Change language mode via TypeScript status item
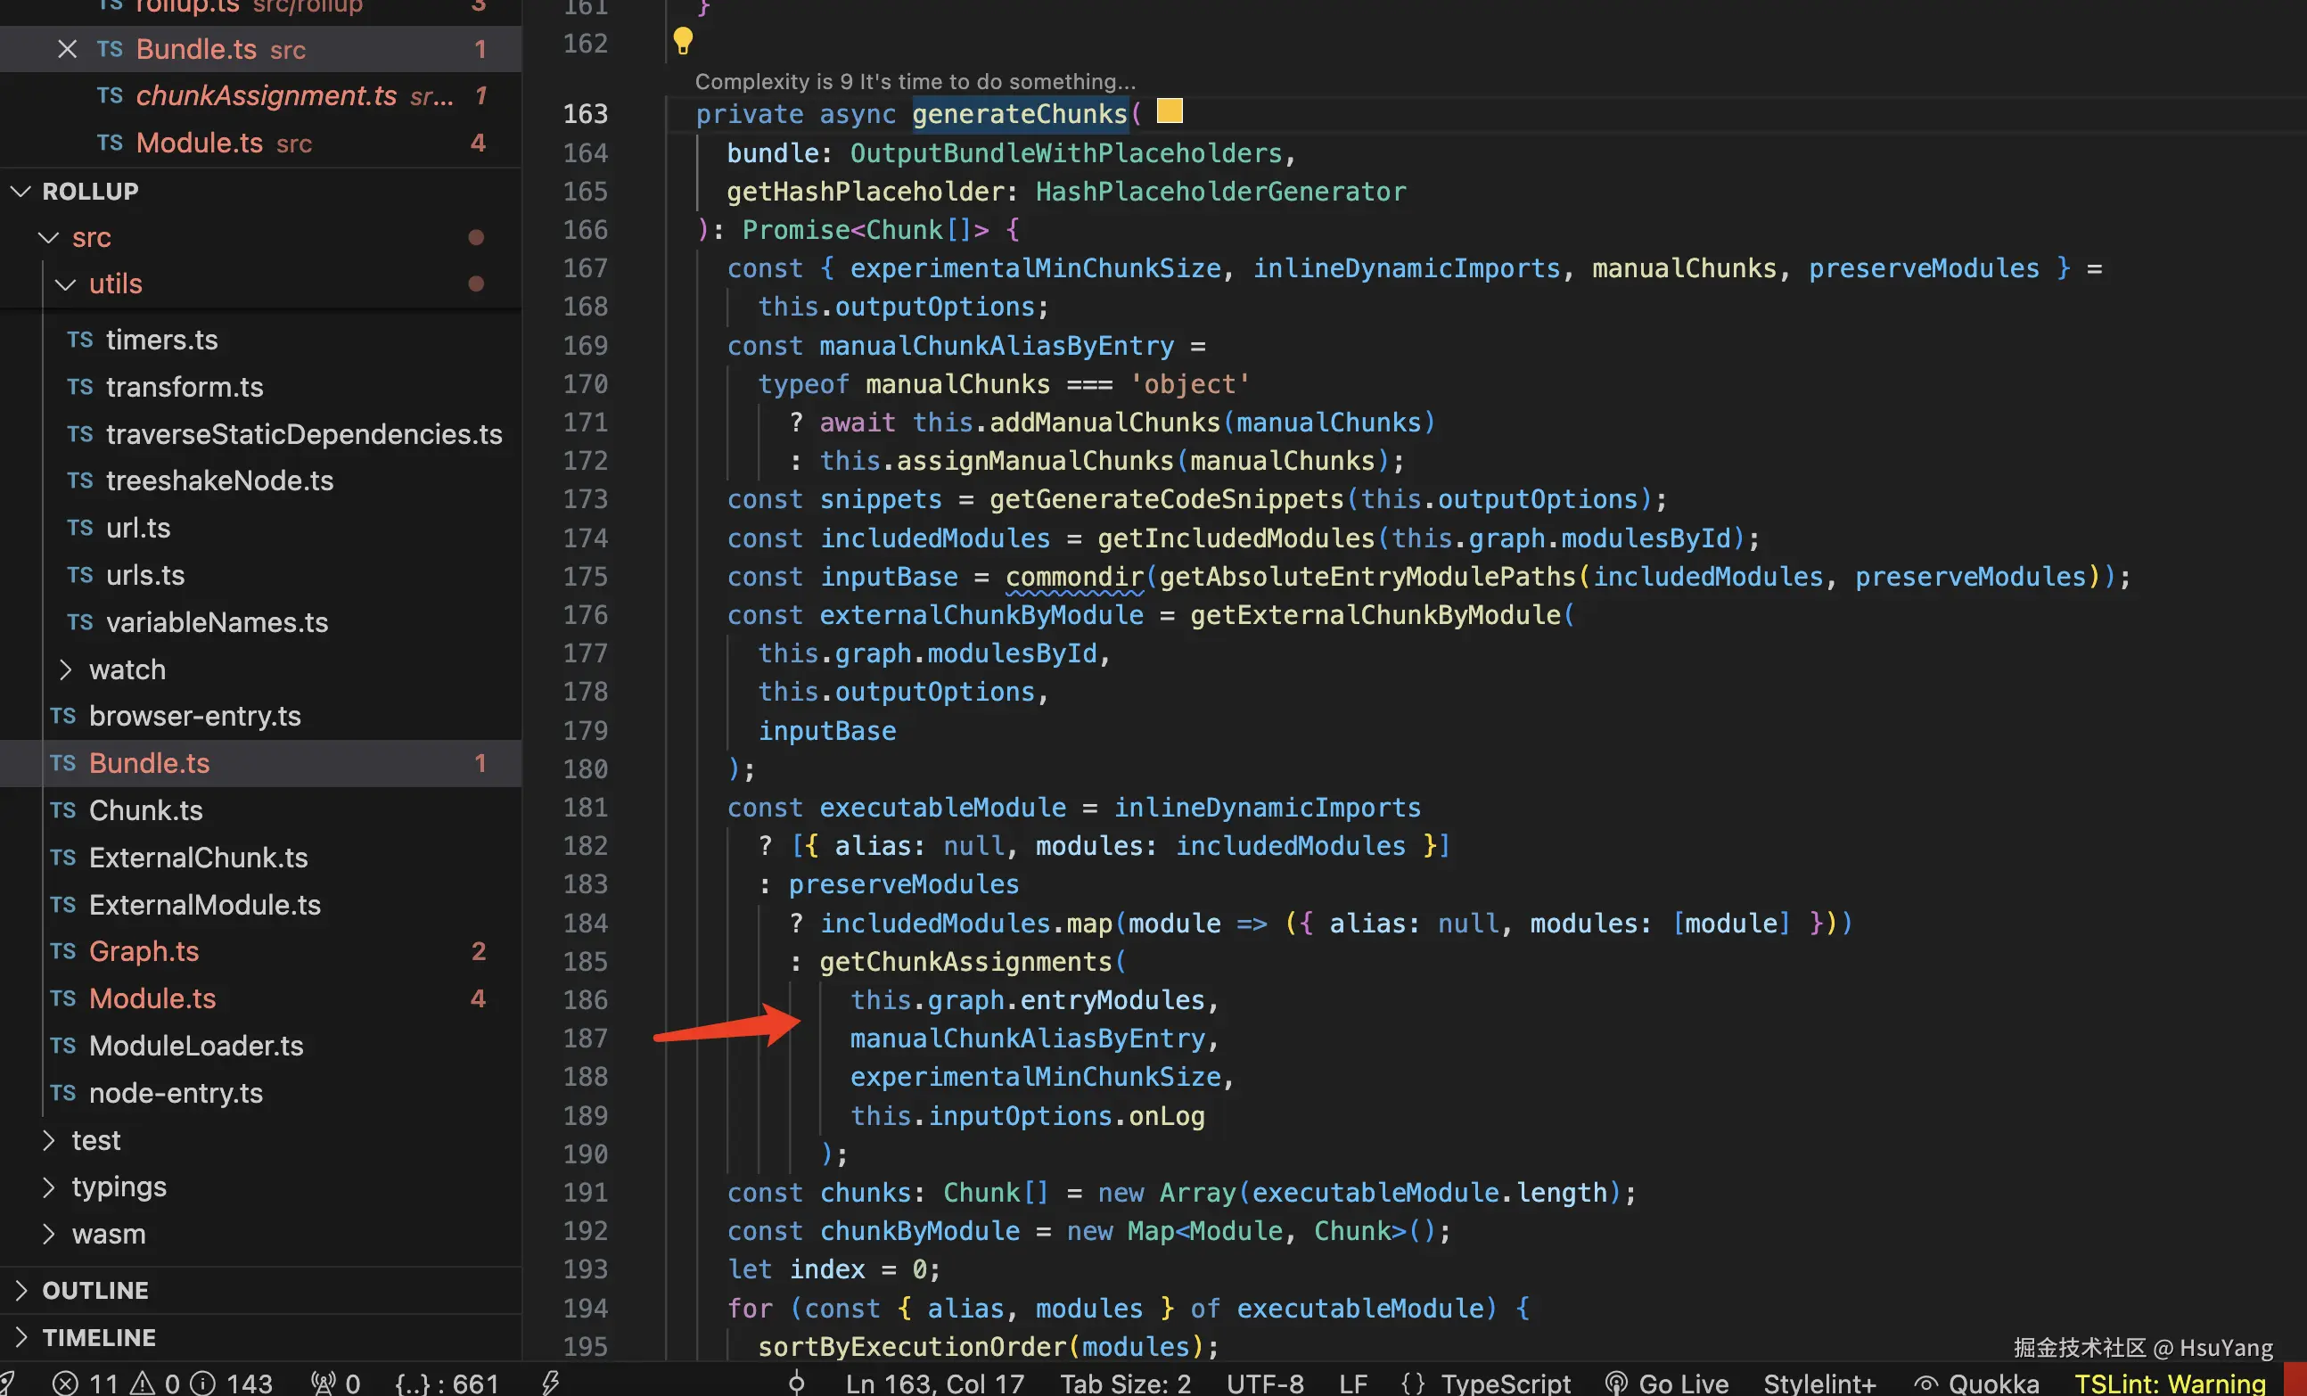This screenshot has width=2307, height=1396. 1505,1382
